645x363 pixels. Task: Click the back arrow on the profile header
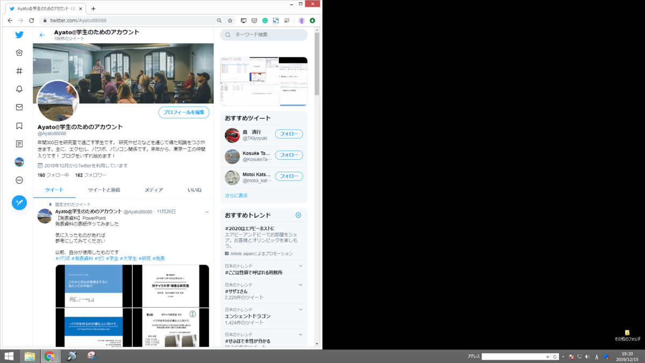coord(42,34)
